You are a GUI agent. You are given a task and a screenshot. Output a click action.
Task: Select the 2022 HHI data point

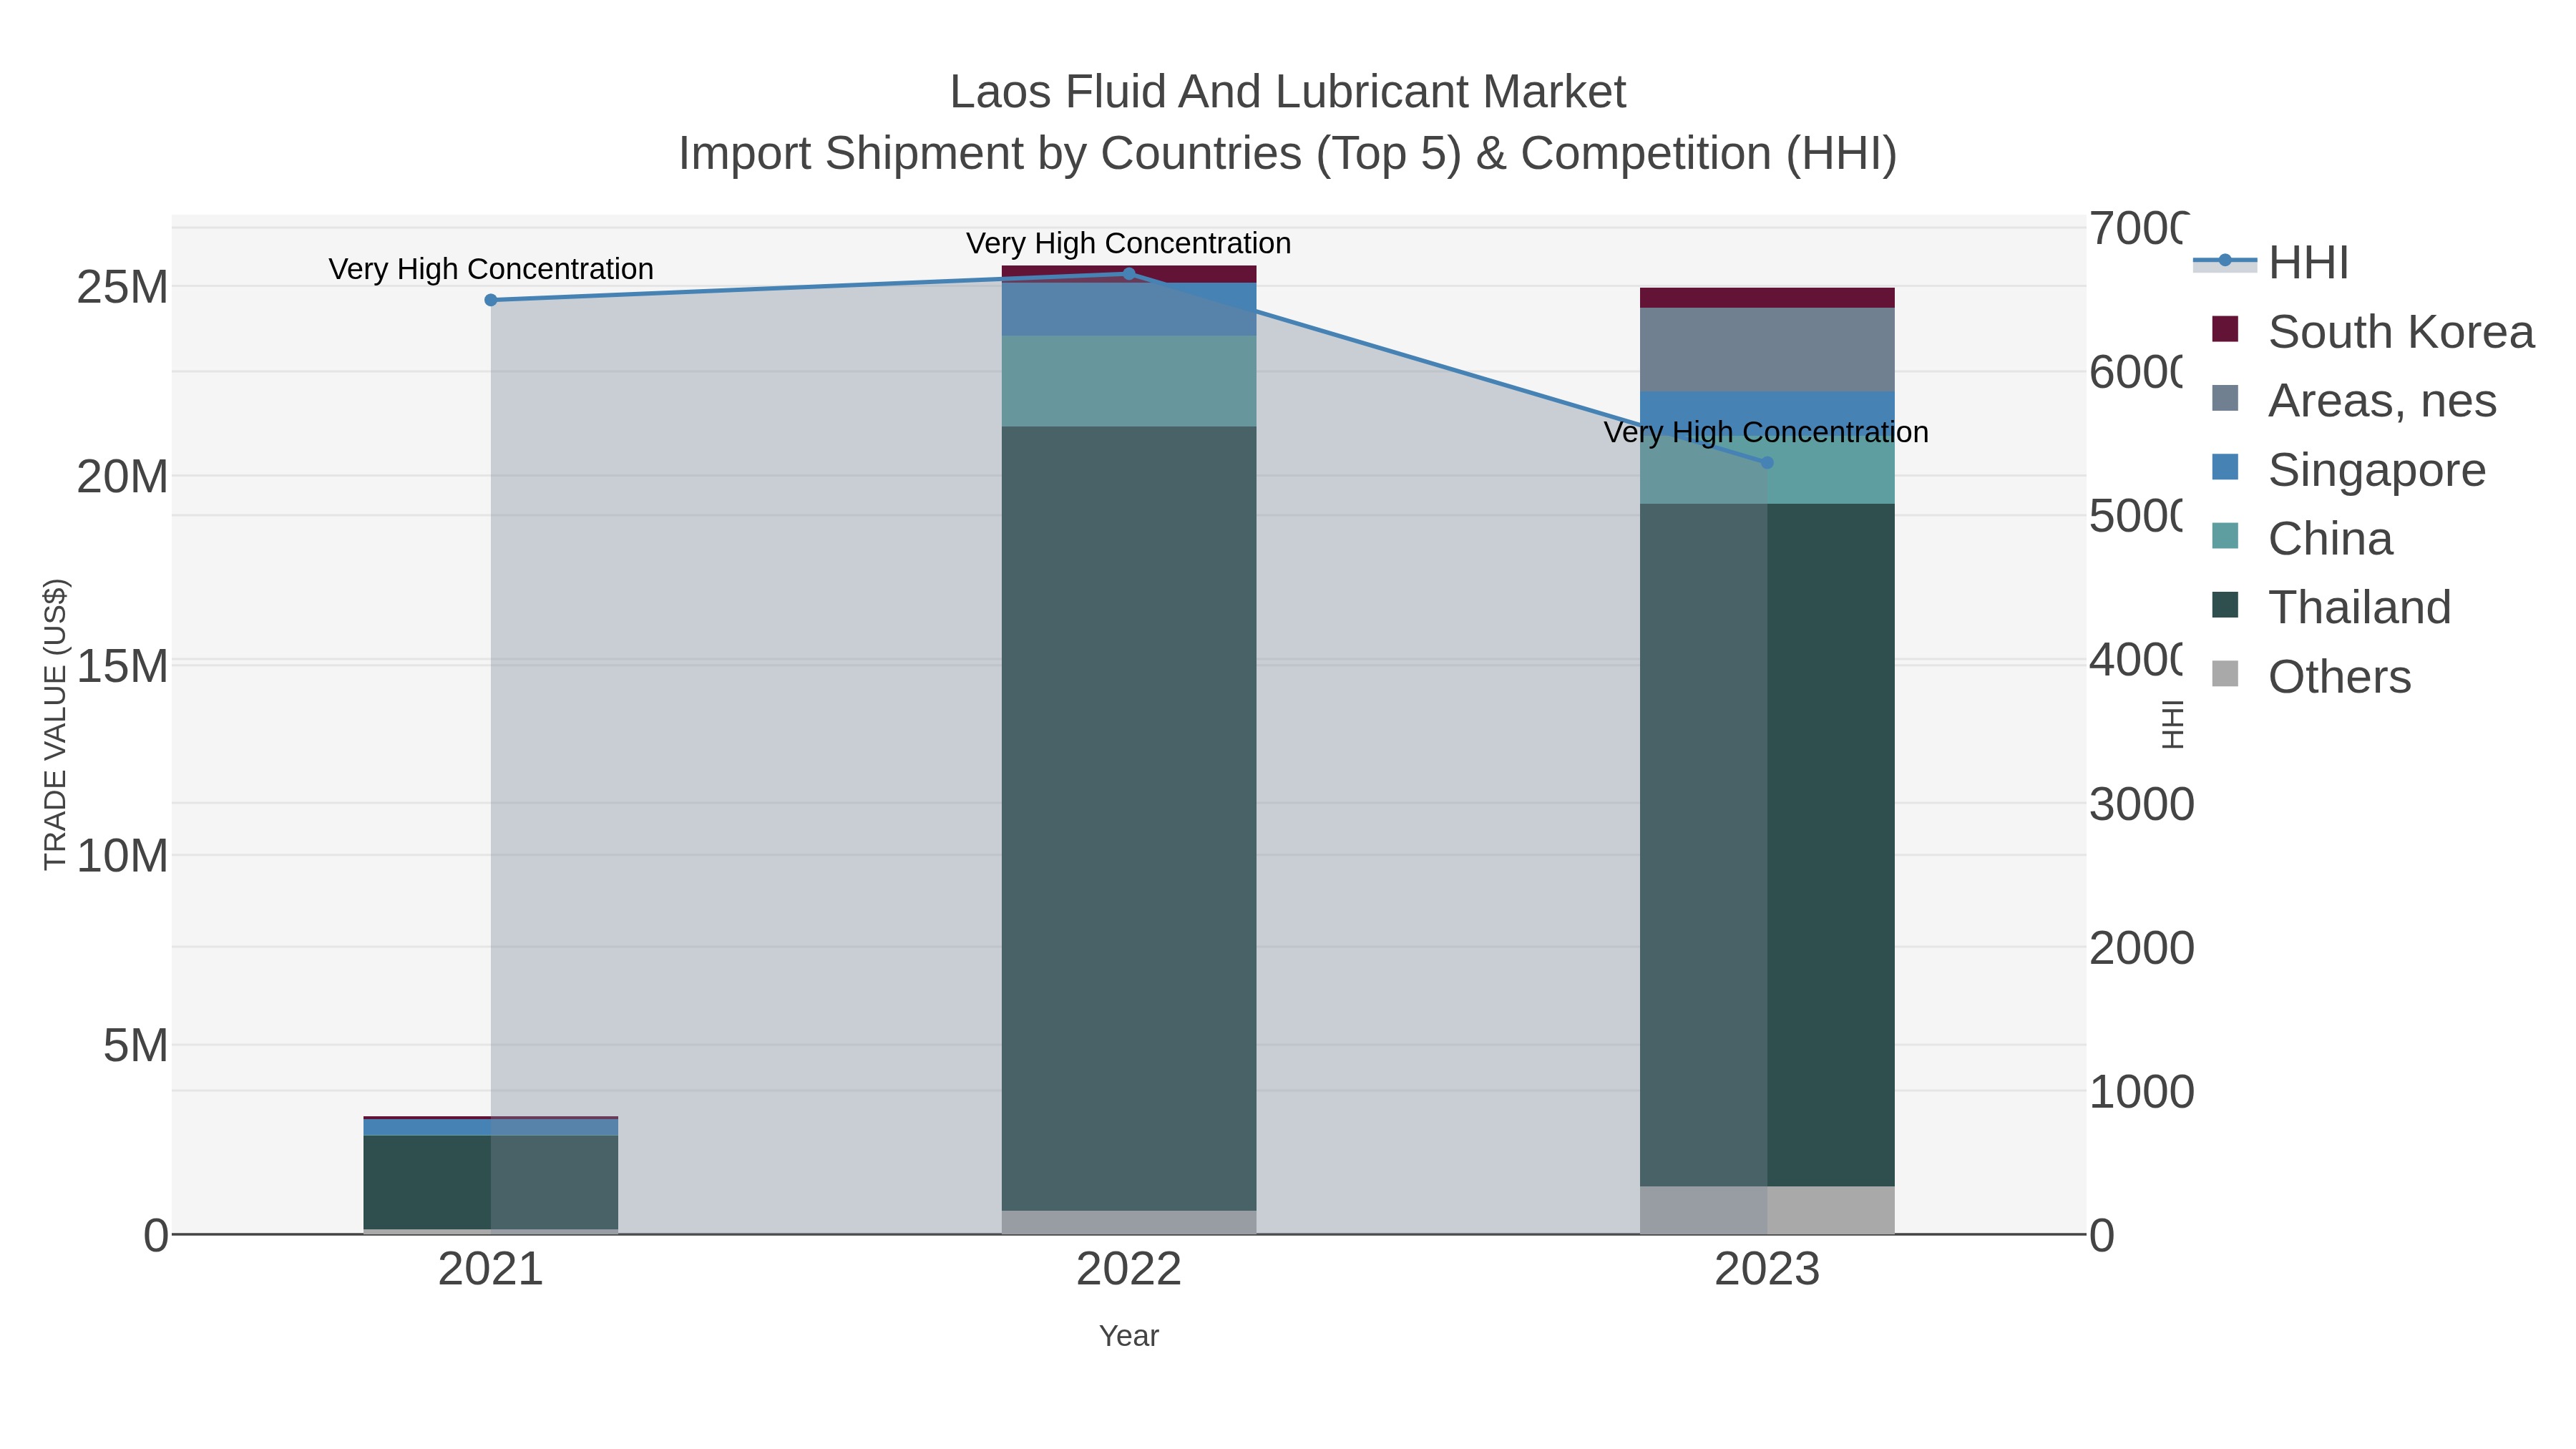click(x=1129, y=273)
